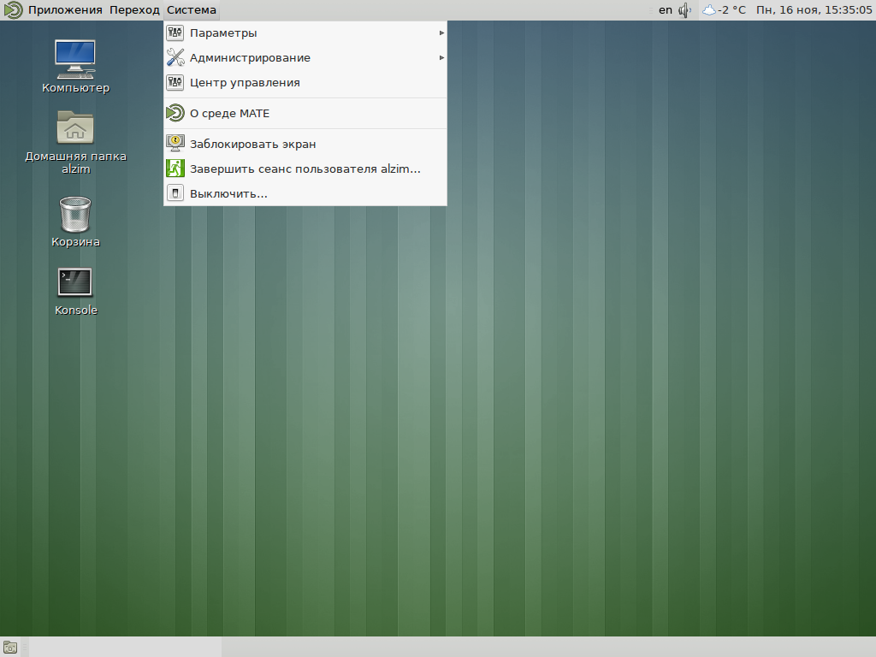The image size is (876, 657).
Task: Open the Приложения menu
Action: click(x=65, y=10)
